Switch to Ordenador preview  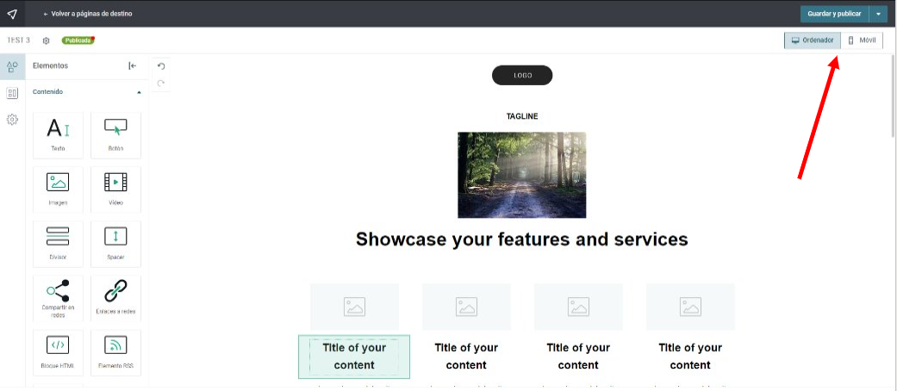pos(813,40)
